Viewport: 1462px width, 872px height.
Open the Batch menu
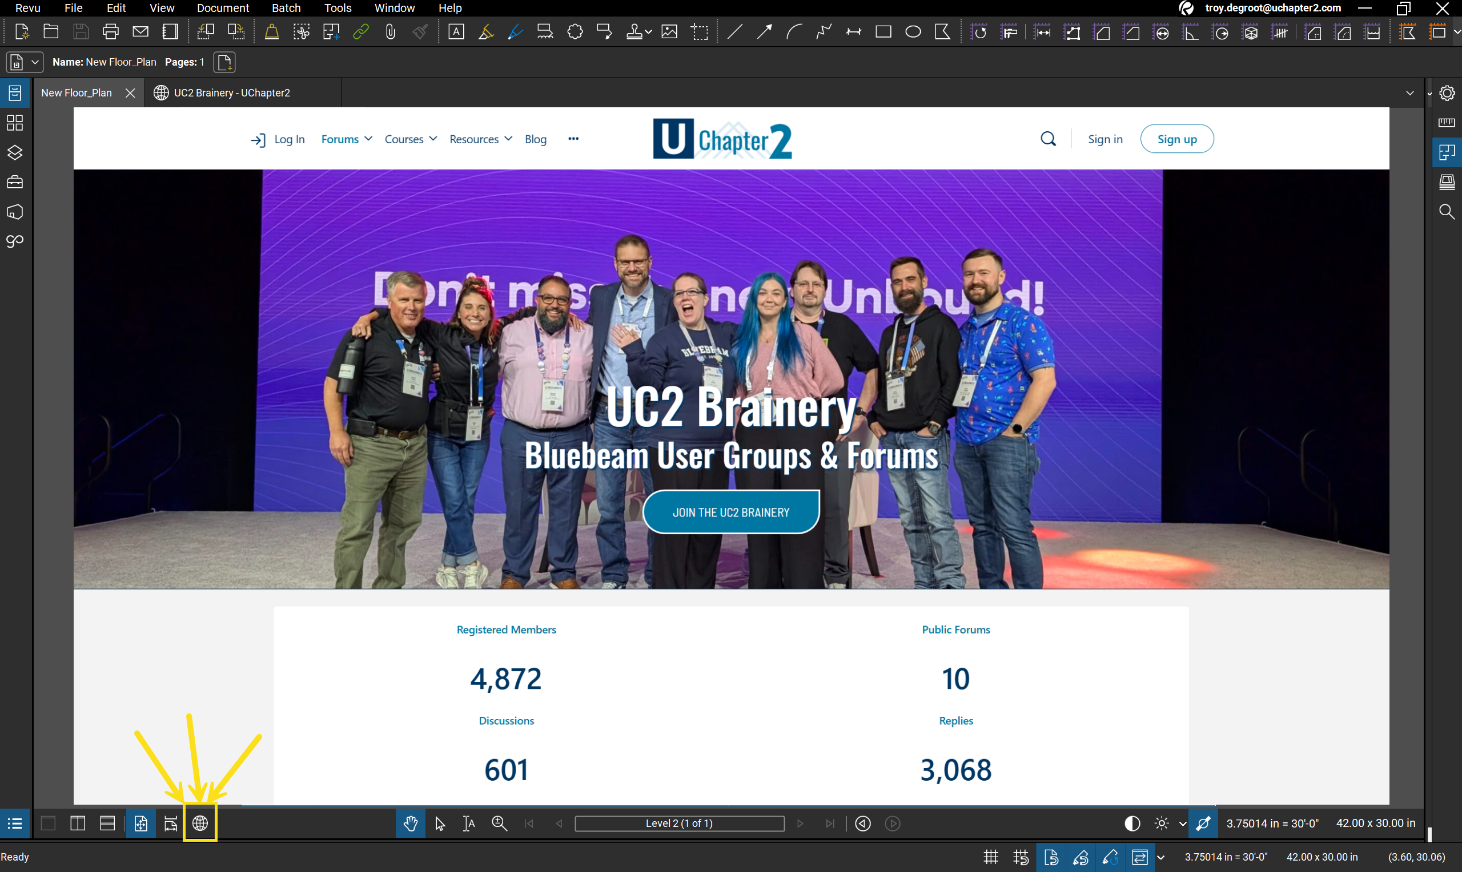286,8
